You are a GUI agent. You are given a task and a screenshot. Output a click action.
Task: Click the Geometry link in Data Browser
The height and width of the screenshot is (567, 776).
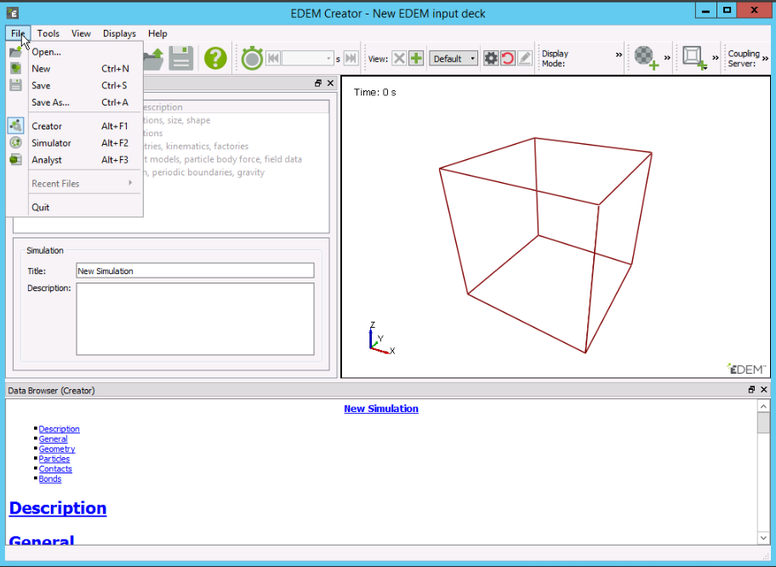pyautogui.click(x=57, y=449)
